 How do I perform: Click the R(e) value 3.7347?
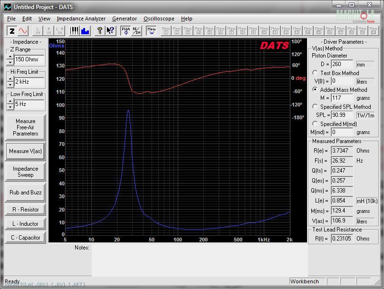click(342, 151)
